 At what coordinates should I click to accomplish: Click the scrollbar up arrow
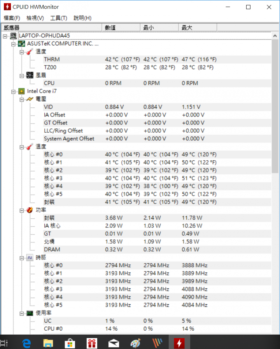275,36
